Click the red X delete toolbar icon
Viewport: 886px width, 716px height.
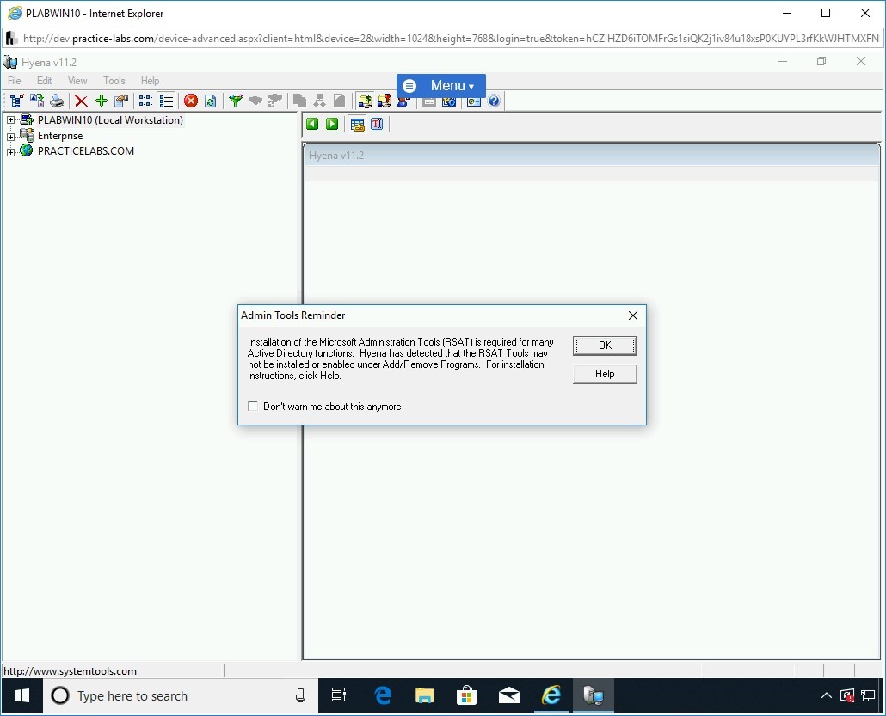point(81,101)
